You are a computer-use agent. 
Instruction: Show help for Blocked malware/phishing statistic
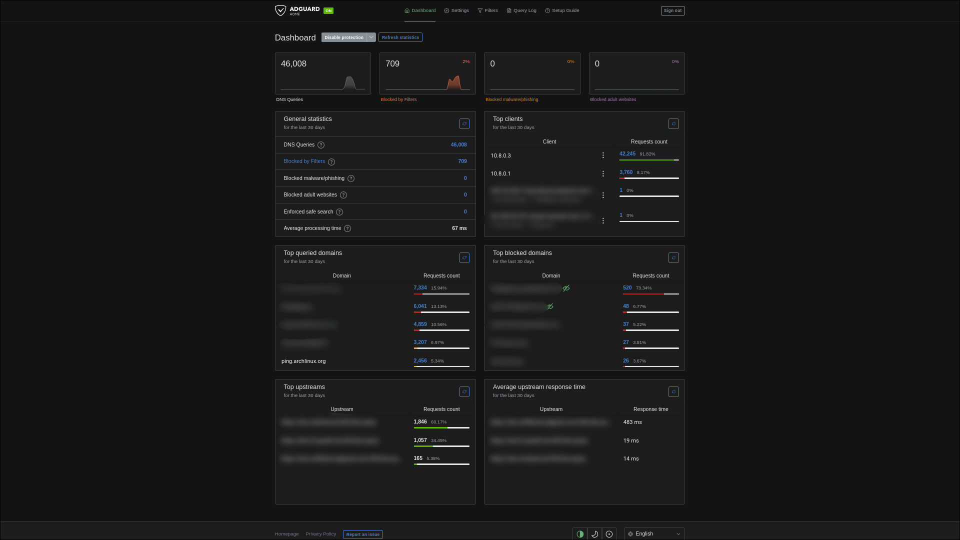[x=351, y=178]
